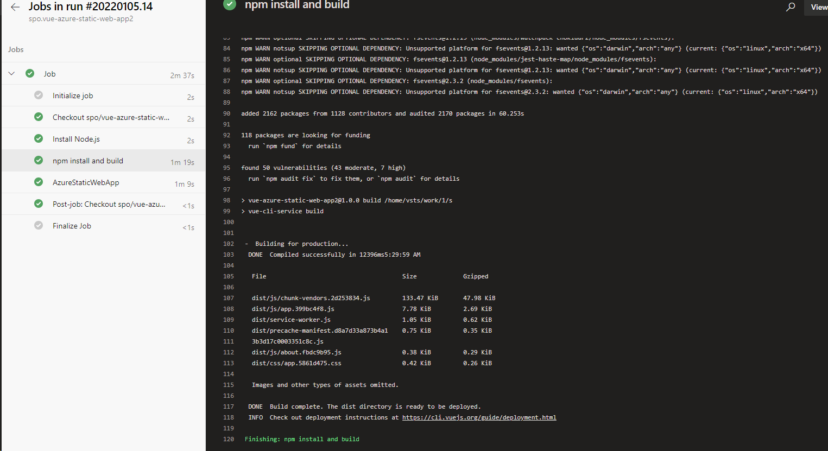Open Checkout spo/vue-azure-static-w... step

point(103,117)
